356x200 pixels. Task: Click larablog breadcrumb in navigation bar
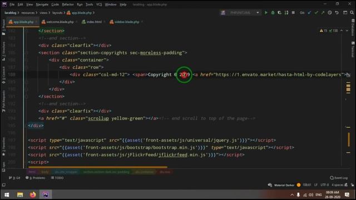point(10,13)
